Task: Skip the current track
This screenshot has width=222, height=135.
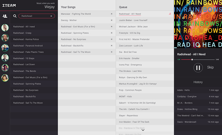Action: coord(210,67)
